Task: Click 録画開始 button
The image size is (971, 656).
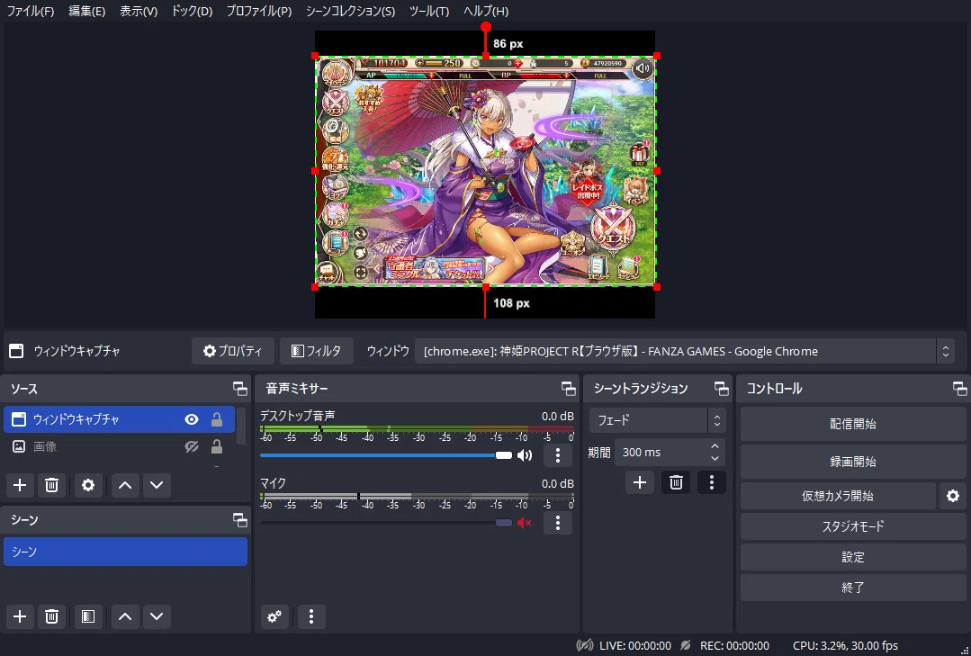Action: [853, 463]
